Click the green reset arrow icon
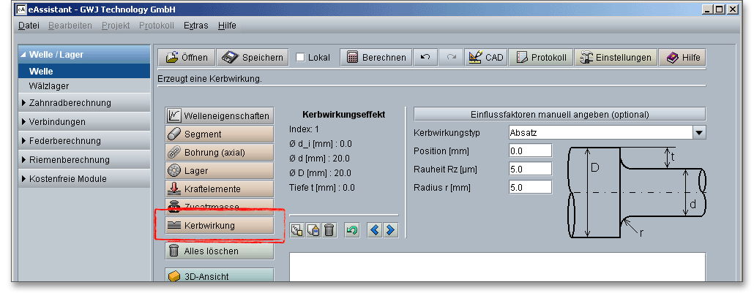 click(x=352, y=230)
